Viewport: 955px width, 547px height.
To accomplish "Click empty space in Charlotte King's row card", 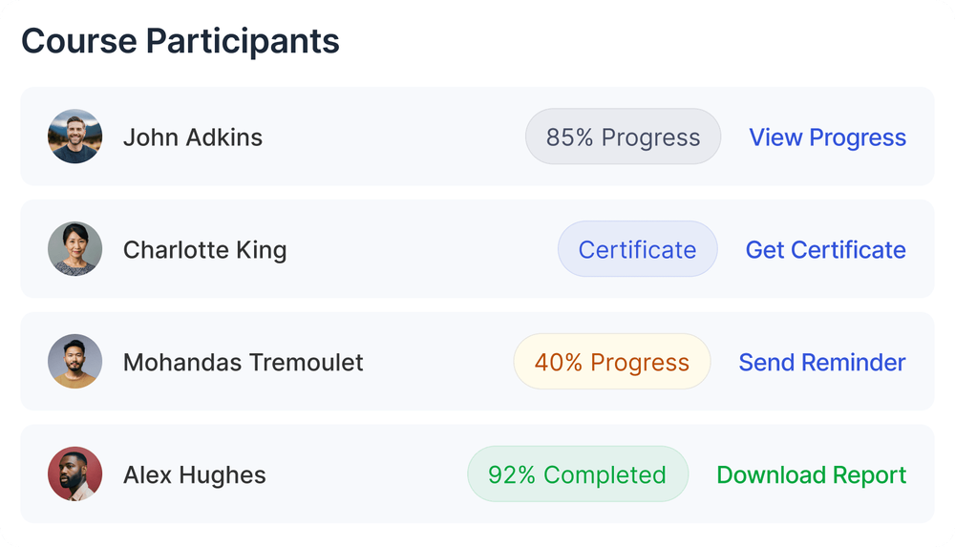I will point(420,250).
